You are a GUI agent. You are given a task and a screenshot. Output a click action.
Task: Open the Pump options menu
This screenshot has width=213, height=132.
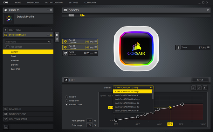[x=96, y=53]
